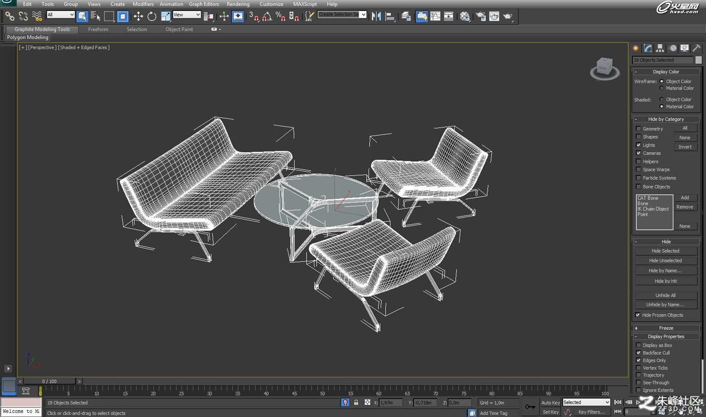Open Render Setup teapot icon
Image resolution: width=706 pixels, height=417 pixels.
click(481, 17)
